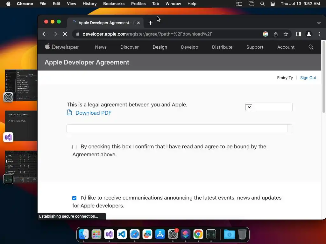326x244 pixels.
Task: Open the File menu
Action: tap(43, 3)
